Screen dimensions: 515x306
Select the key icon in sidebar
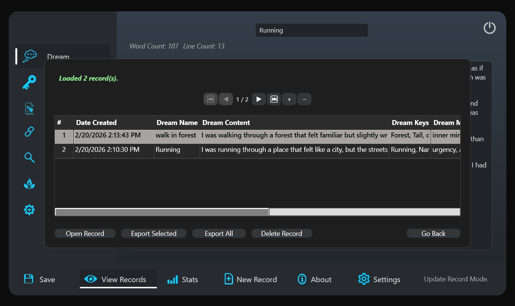coord(29,82)
